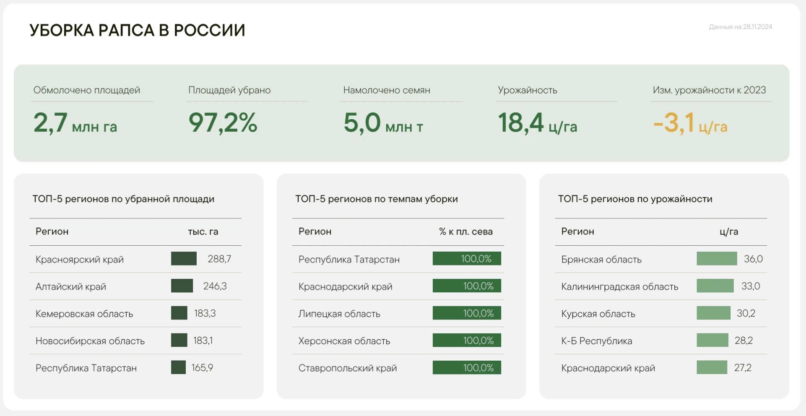Click the 97,2% harvested area figure

tap(223, 123)
